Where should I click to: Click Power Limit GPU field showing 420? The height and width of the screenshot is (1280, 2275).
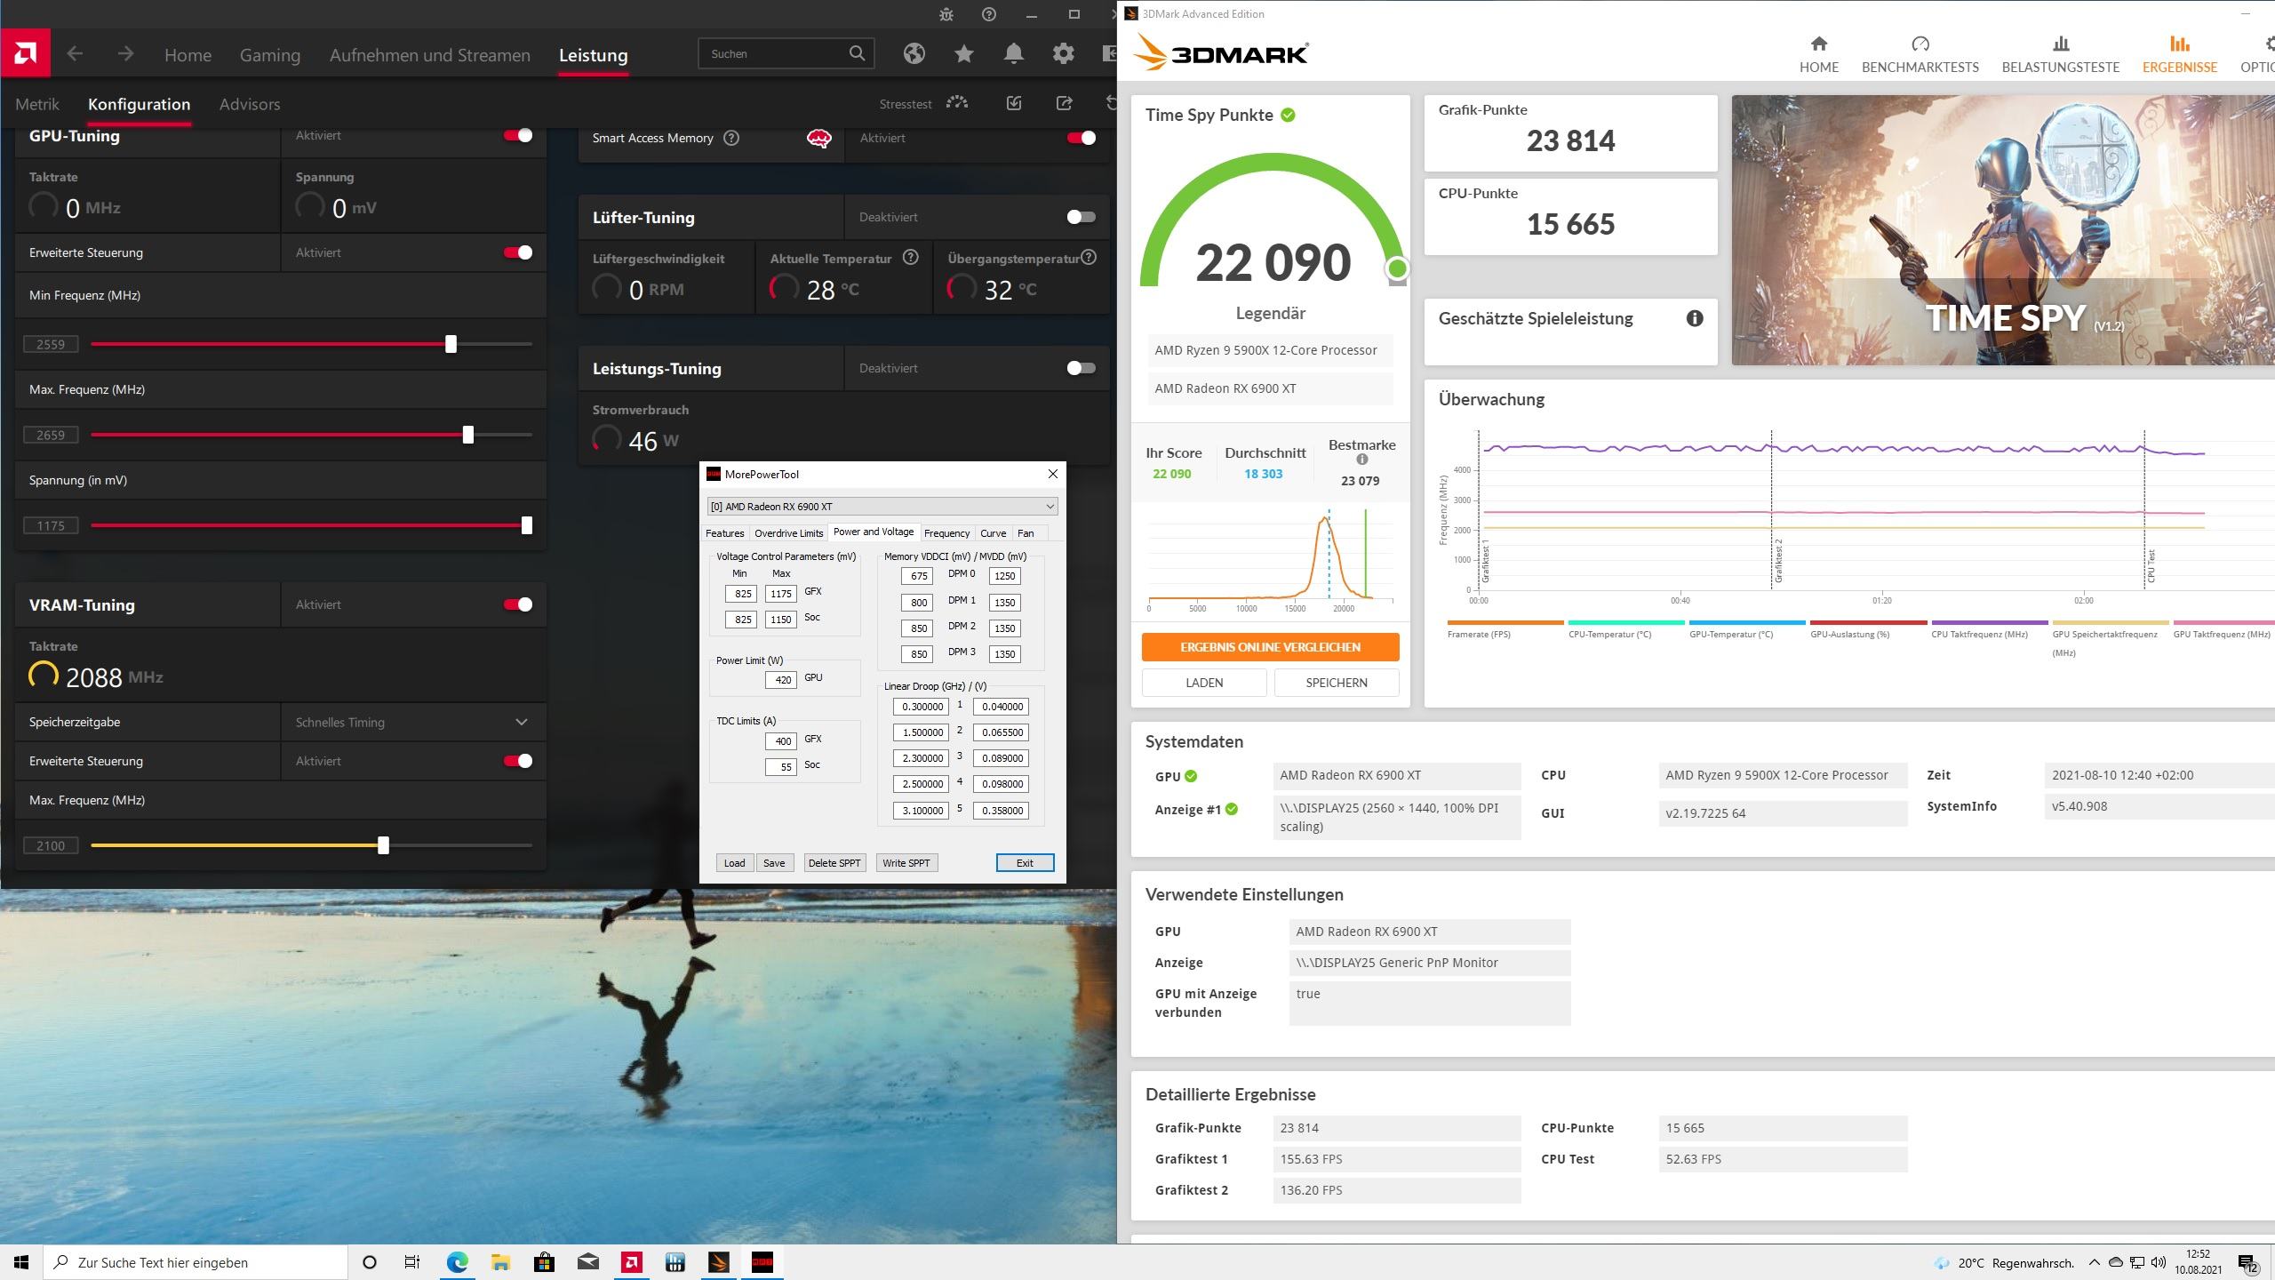tap(781, 680)
